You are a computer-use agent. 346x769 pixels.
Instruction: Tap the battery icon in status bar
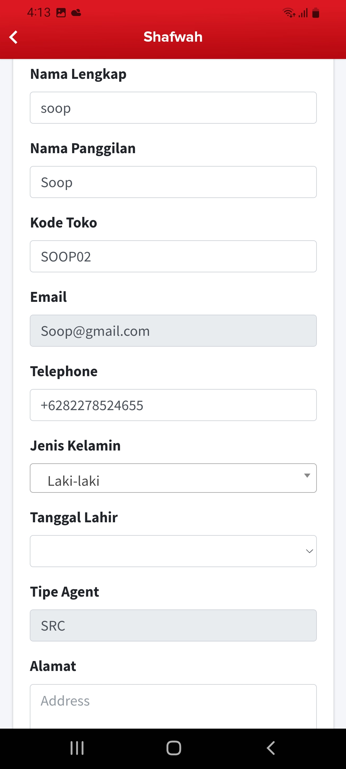point(316,13)
